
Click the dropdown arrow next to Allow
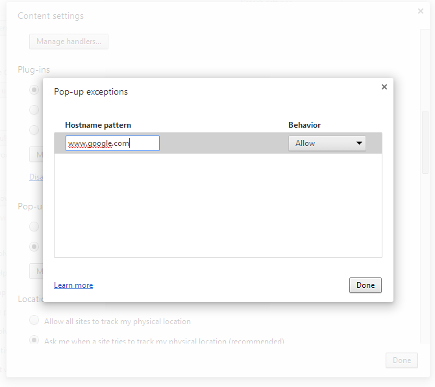pyautogui.click(x=359, y=143)
